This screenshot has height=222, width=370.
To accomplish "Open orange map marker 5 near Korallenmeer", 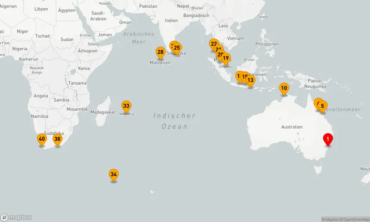I will 323,106.
